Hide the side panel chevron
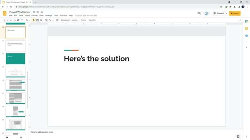This screenshot has height=140, width=250. point(246,136)
